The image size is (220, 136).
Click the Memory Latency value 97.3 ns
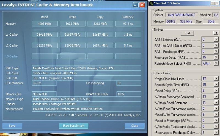pyautogui.click(x=128, y=24)
